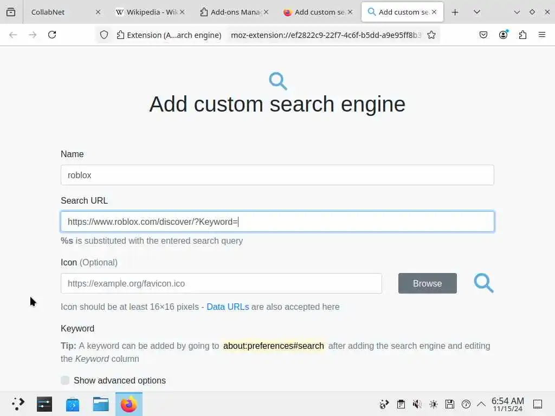Open the updates tray icon
Screen dimensions: 555x416
pyautogui.click(x=466, y=404)
